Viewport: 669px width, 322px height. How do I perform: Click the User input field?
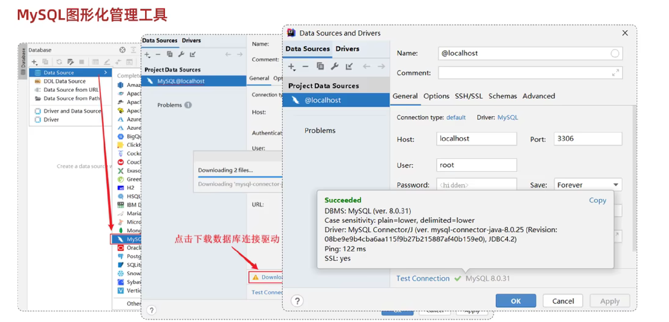tap(477, 165)
